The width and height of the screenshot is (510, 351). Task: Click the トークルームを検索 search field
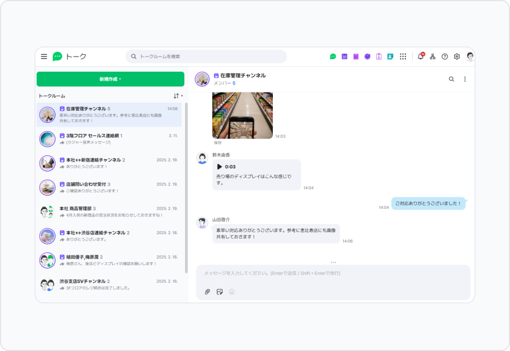206,57
